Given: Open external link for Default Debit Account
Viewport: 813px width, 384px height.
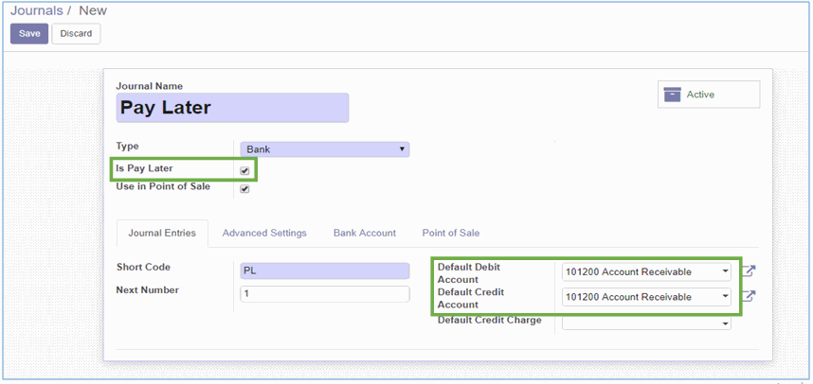Looking at the screenshot, I should pyautogui.click(x=749, y=271).
